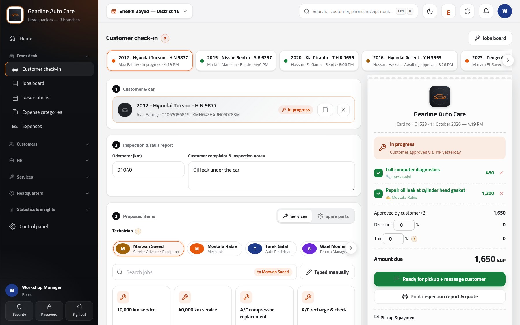Click the tax warning info icon
This screenshot has height=325, width=520.
click(x=414, y=239)
